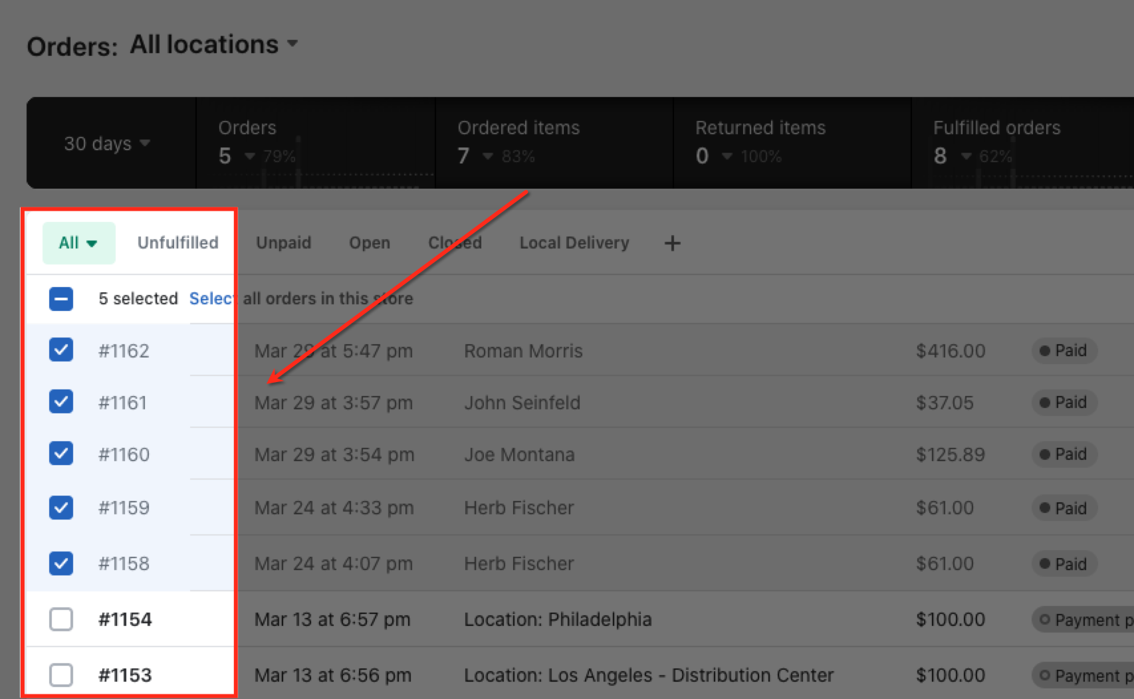The image size is (1134, 699).
Task: Click the plus icon to add view
Action: 672,243
